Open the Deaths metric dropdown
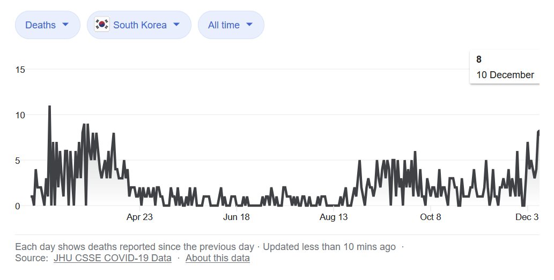This screenshot has height=280, width=554. click(x=47, y=25)
